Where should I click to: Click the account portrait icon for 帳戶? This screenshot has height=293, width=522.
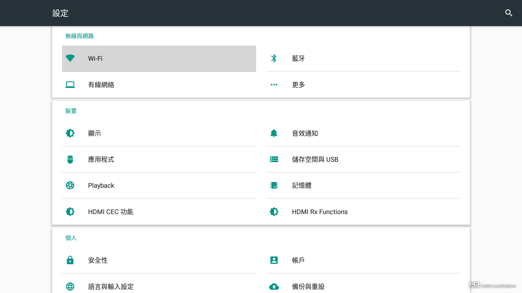(x=274, y=260)
